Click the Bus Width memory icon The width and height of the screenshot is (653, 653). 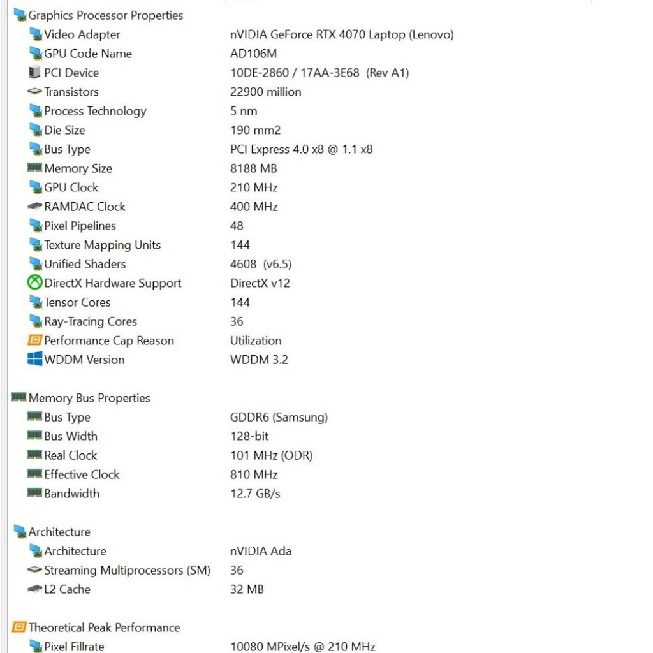click(x=34, y=436)
